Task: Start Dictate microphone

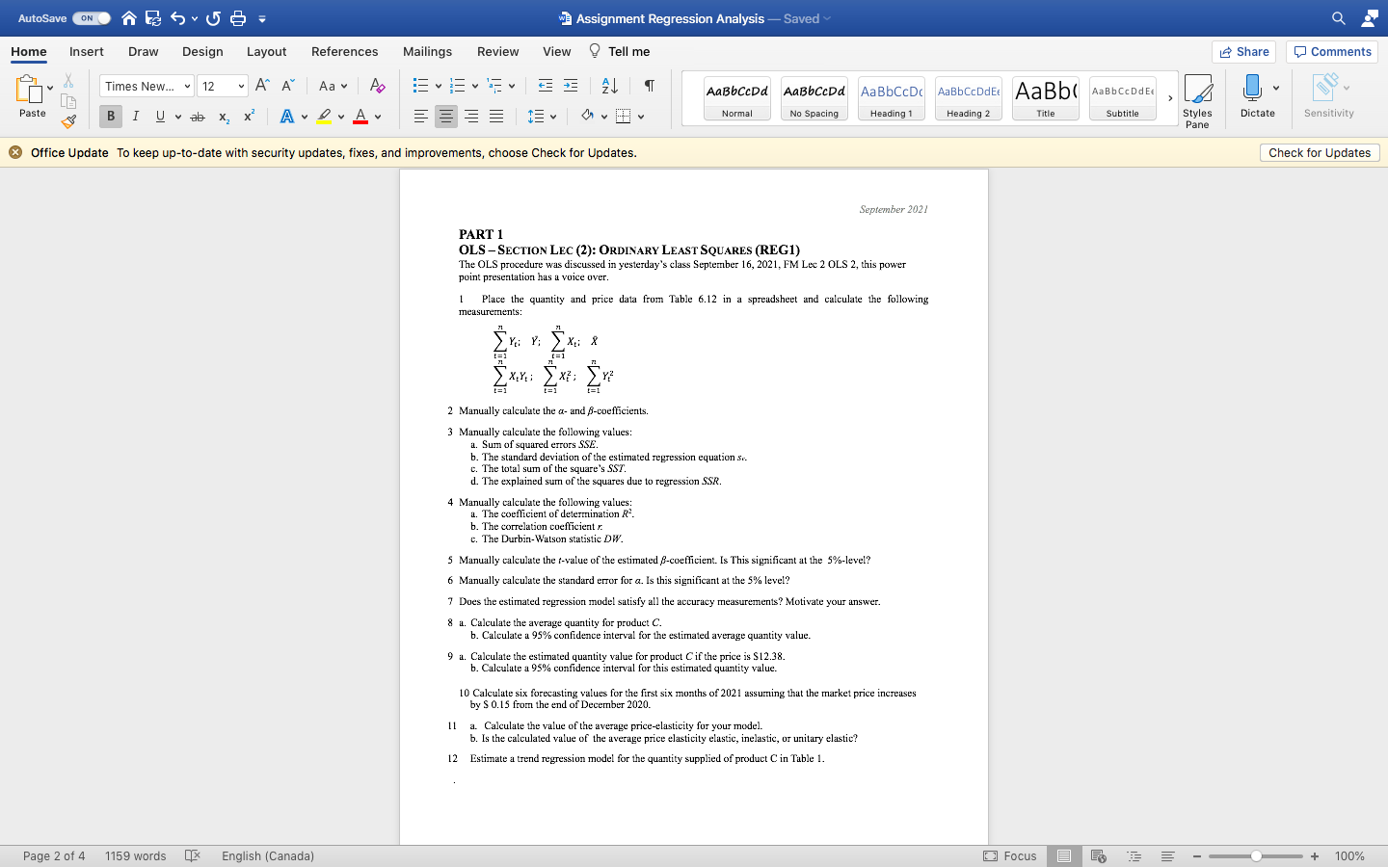Action: tap(1252, 96)
